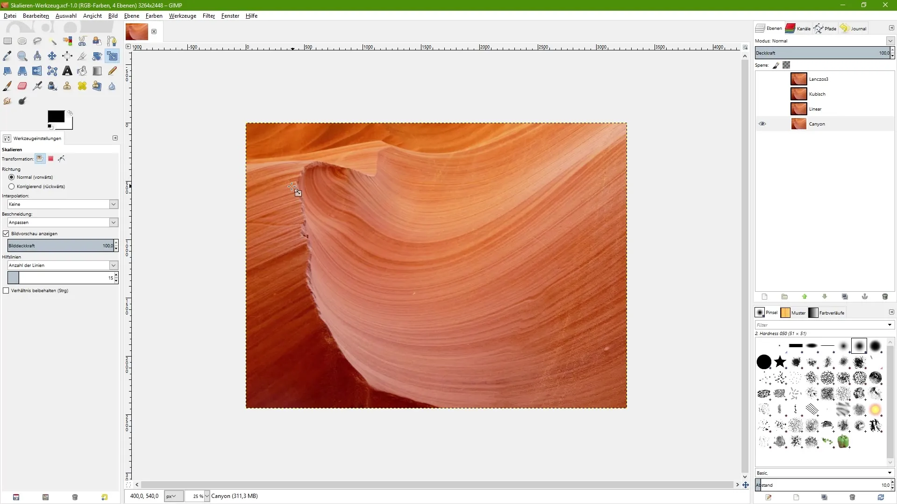
Task: Switch to the Journal tab
Action: (853, 28)
